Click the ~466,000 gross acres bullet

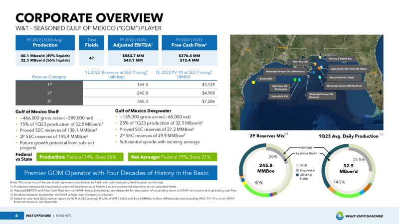tap(56, 118)
